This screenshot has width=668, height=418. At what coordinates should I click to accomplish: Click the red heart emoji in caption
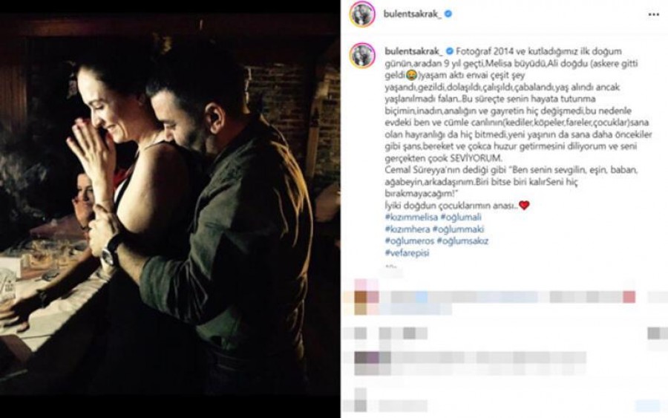point(524,206)
